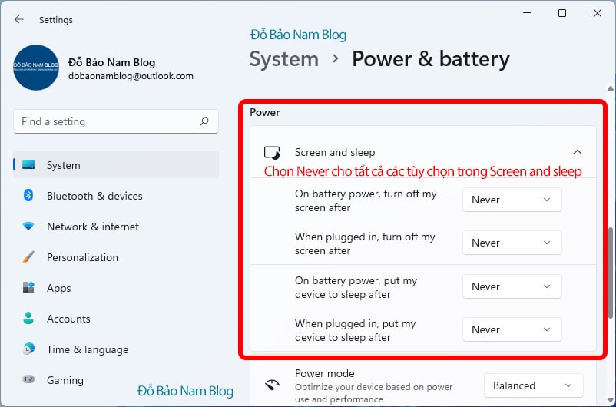The width and height of the screenshot is (616, 407).
Task: Maximize the Settings window
Action: tap(561, 13)
